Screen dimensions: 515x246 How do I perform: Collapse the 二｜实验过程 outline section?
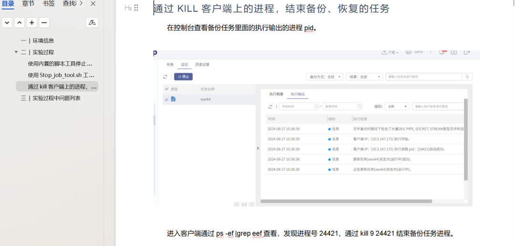(16, 52)
